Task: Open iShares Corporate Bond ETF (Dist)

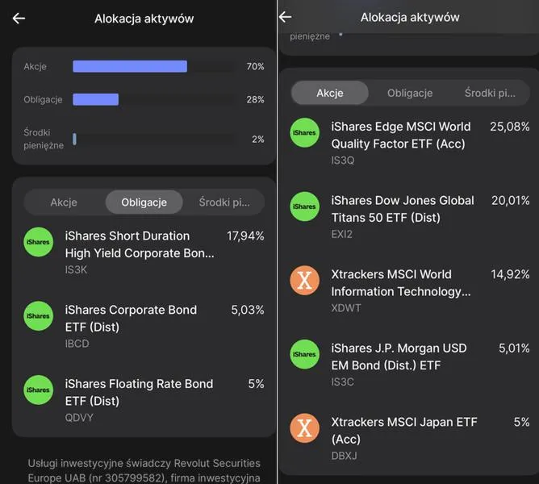Action: [x=144, y=326]
